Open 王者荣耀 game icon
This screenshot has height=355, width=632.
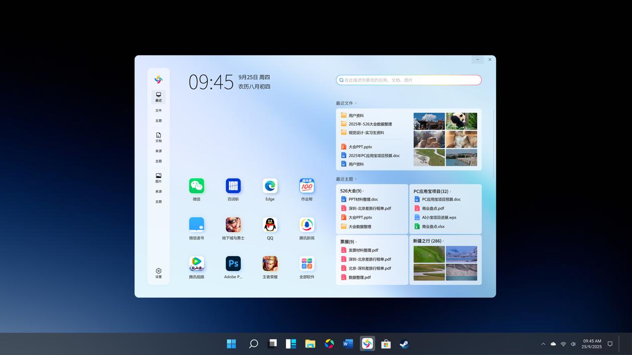pyautogui.click(x=270, y=263)
